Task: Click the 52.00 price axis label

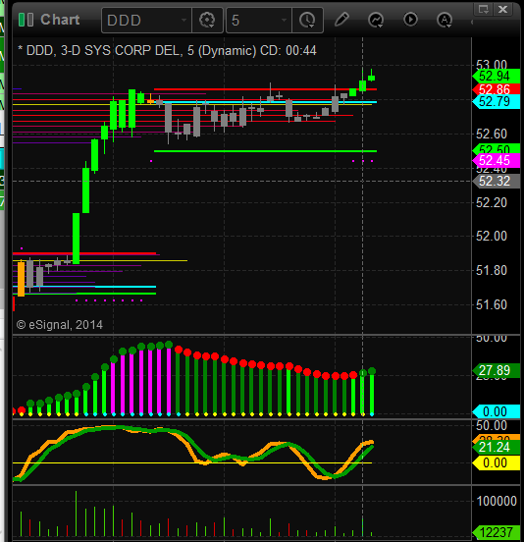Action: click(x=492, y=236)
